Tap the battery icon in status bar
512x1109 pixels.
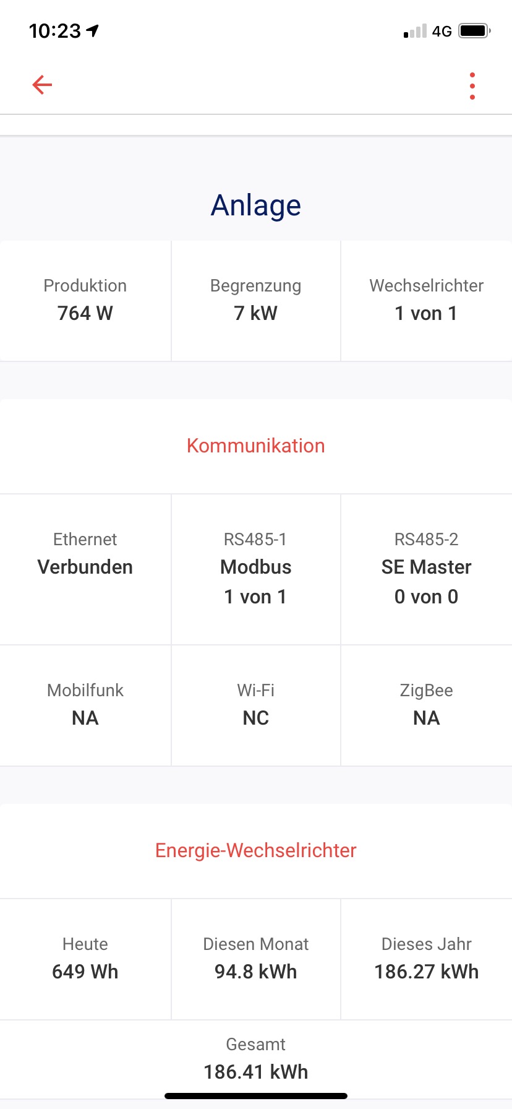click(x=474, y=30)
